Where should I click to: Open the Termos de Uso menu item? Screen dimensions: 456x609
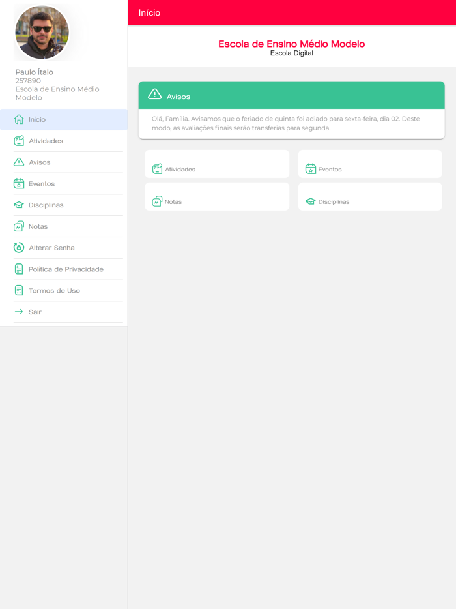(54, 291)
